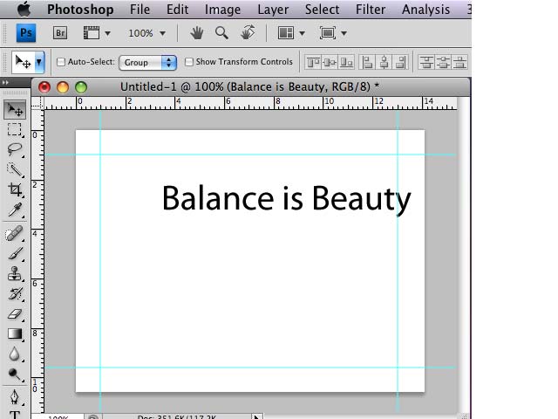The image size is (558, 419).
Task: Enable the Auto-Select checkbox
Action: (61, 63)
